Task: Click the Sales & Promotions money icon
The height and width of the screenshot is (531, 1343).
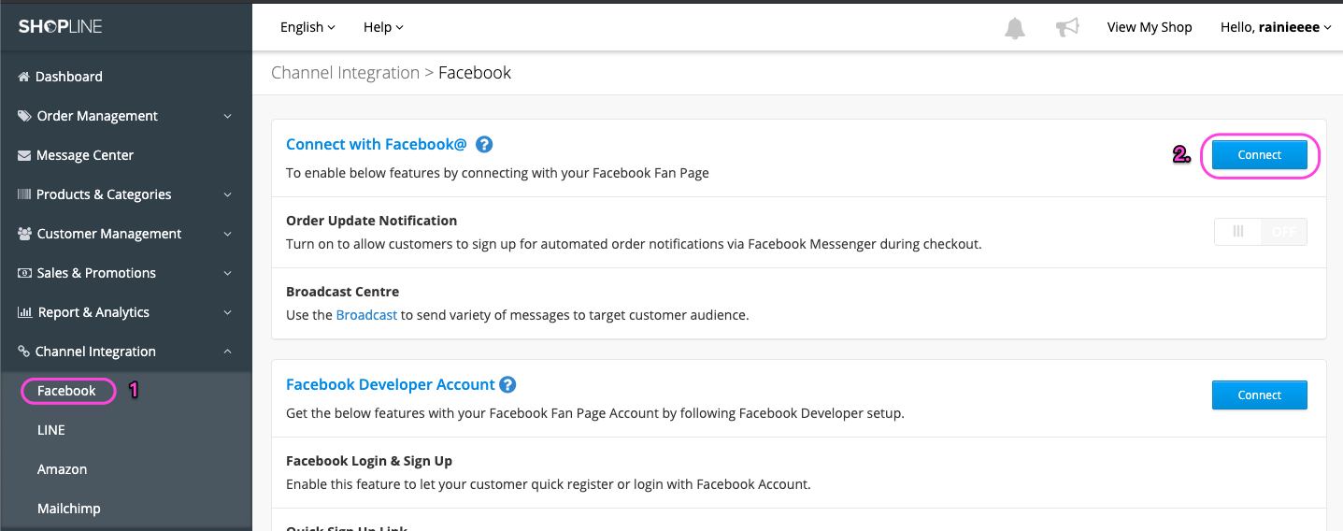Action: coord(24,273)
